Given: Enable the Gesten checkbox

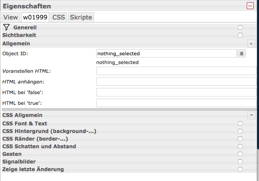Looking at the screenshot, I should click(x=240, y=154).
